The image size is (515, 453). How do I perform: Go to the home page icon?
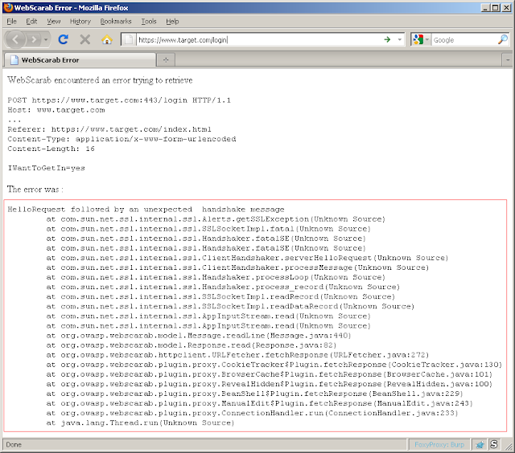point(107,39)
